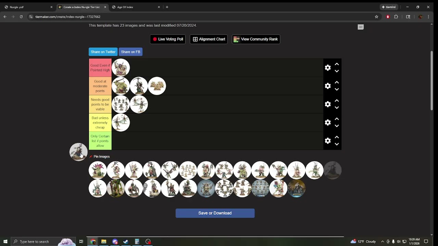Move Good at moderate points tier up

337,82
